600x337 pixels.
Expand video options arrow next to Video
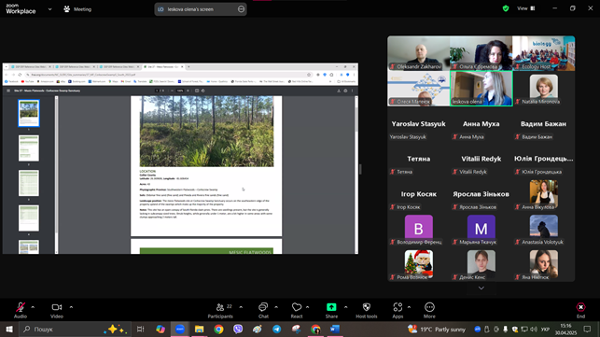[x=71, y=307]
